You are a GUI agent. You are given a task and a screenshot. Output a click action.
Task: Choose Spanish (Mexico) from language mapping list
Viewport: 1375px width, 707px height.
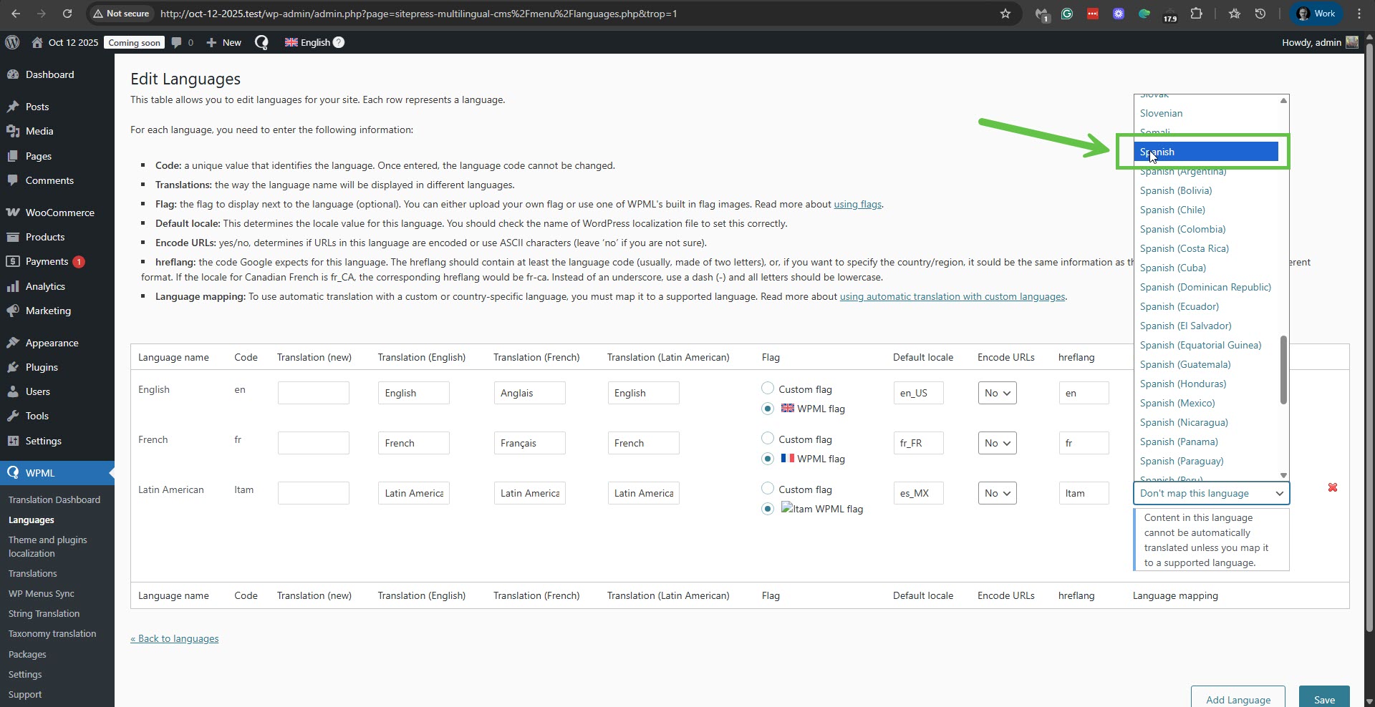point(1177,403)
